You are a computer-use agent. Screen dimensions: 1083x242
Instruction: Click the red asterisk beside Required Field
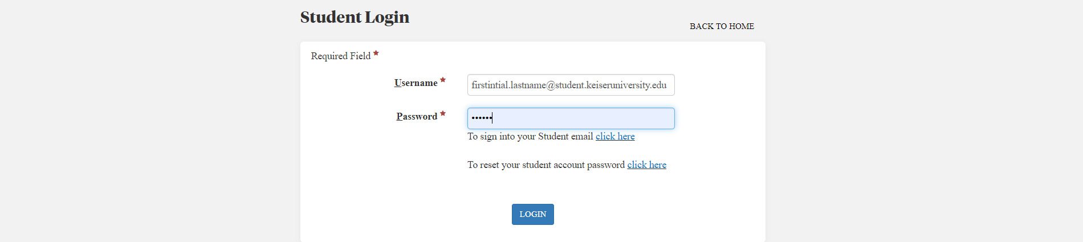tap(376, 54)
